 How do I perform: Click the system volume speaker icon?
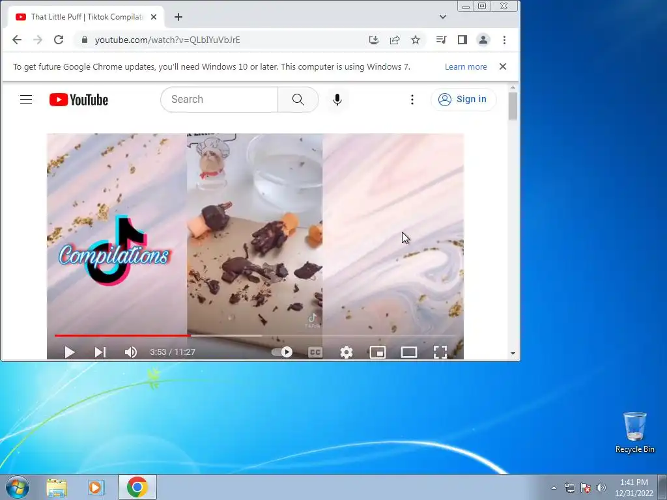[x=601, y=488]
